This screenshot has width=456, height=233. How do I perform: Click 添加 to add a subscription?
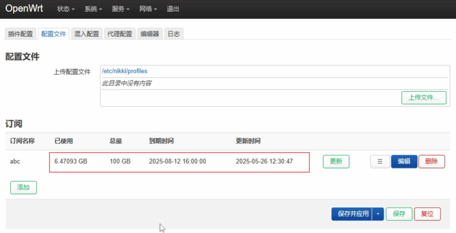click(23, 187)
